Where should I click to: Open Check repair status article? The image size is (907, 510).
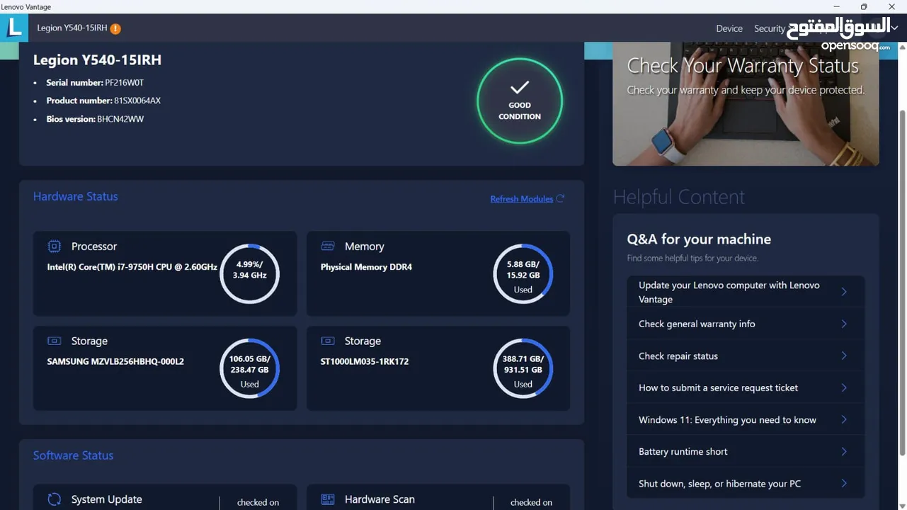(x=746, y=356)
